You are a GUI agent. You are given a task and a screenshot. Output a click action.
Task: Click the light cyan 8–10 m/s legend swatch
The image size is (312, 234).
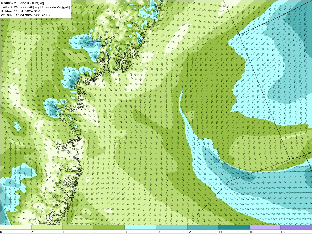(140, 227)
